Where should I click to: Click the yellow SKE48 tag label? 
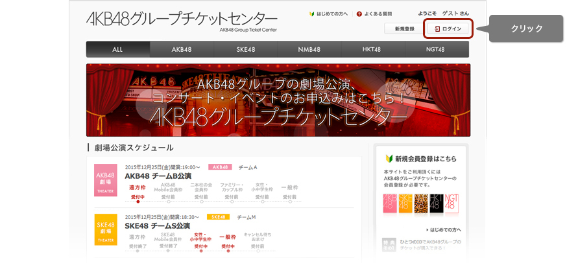pos(218,217)
